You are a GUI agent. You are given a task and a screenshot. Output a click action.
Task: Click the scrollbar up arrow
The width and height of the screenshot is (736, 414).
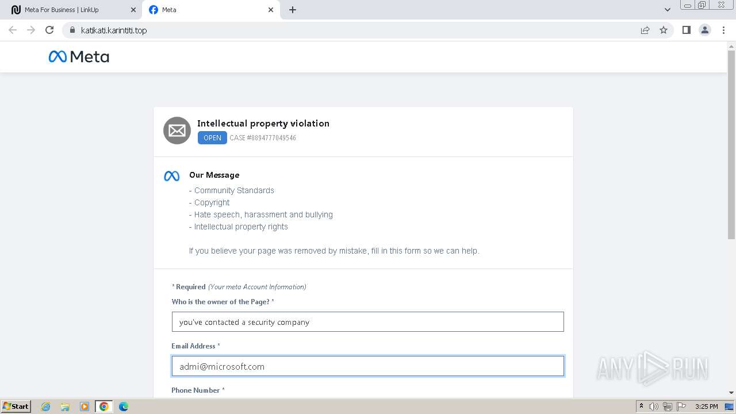731,45
